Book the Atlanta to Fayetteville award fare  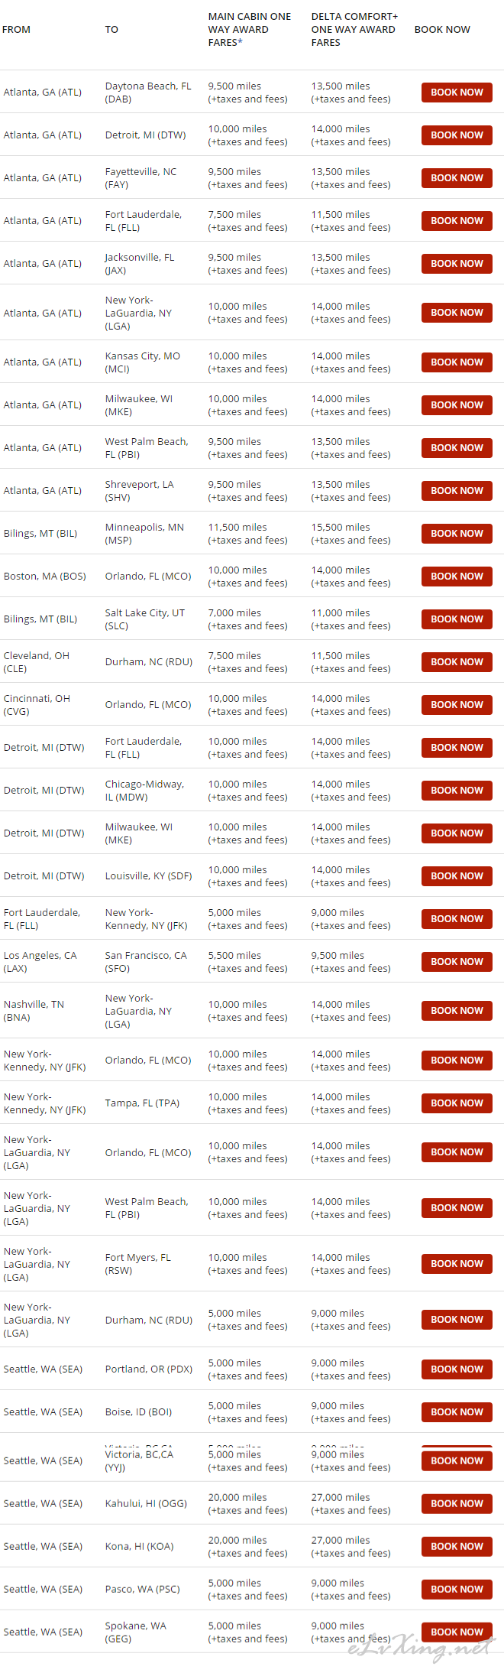click(457, 178)
